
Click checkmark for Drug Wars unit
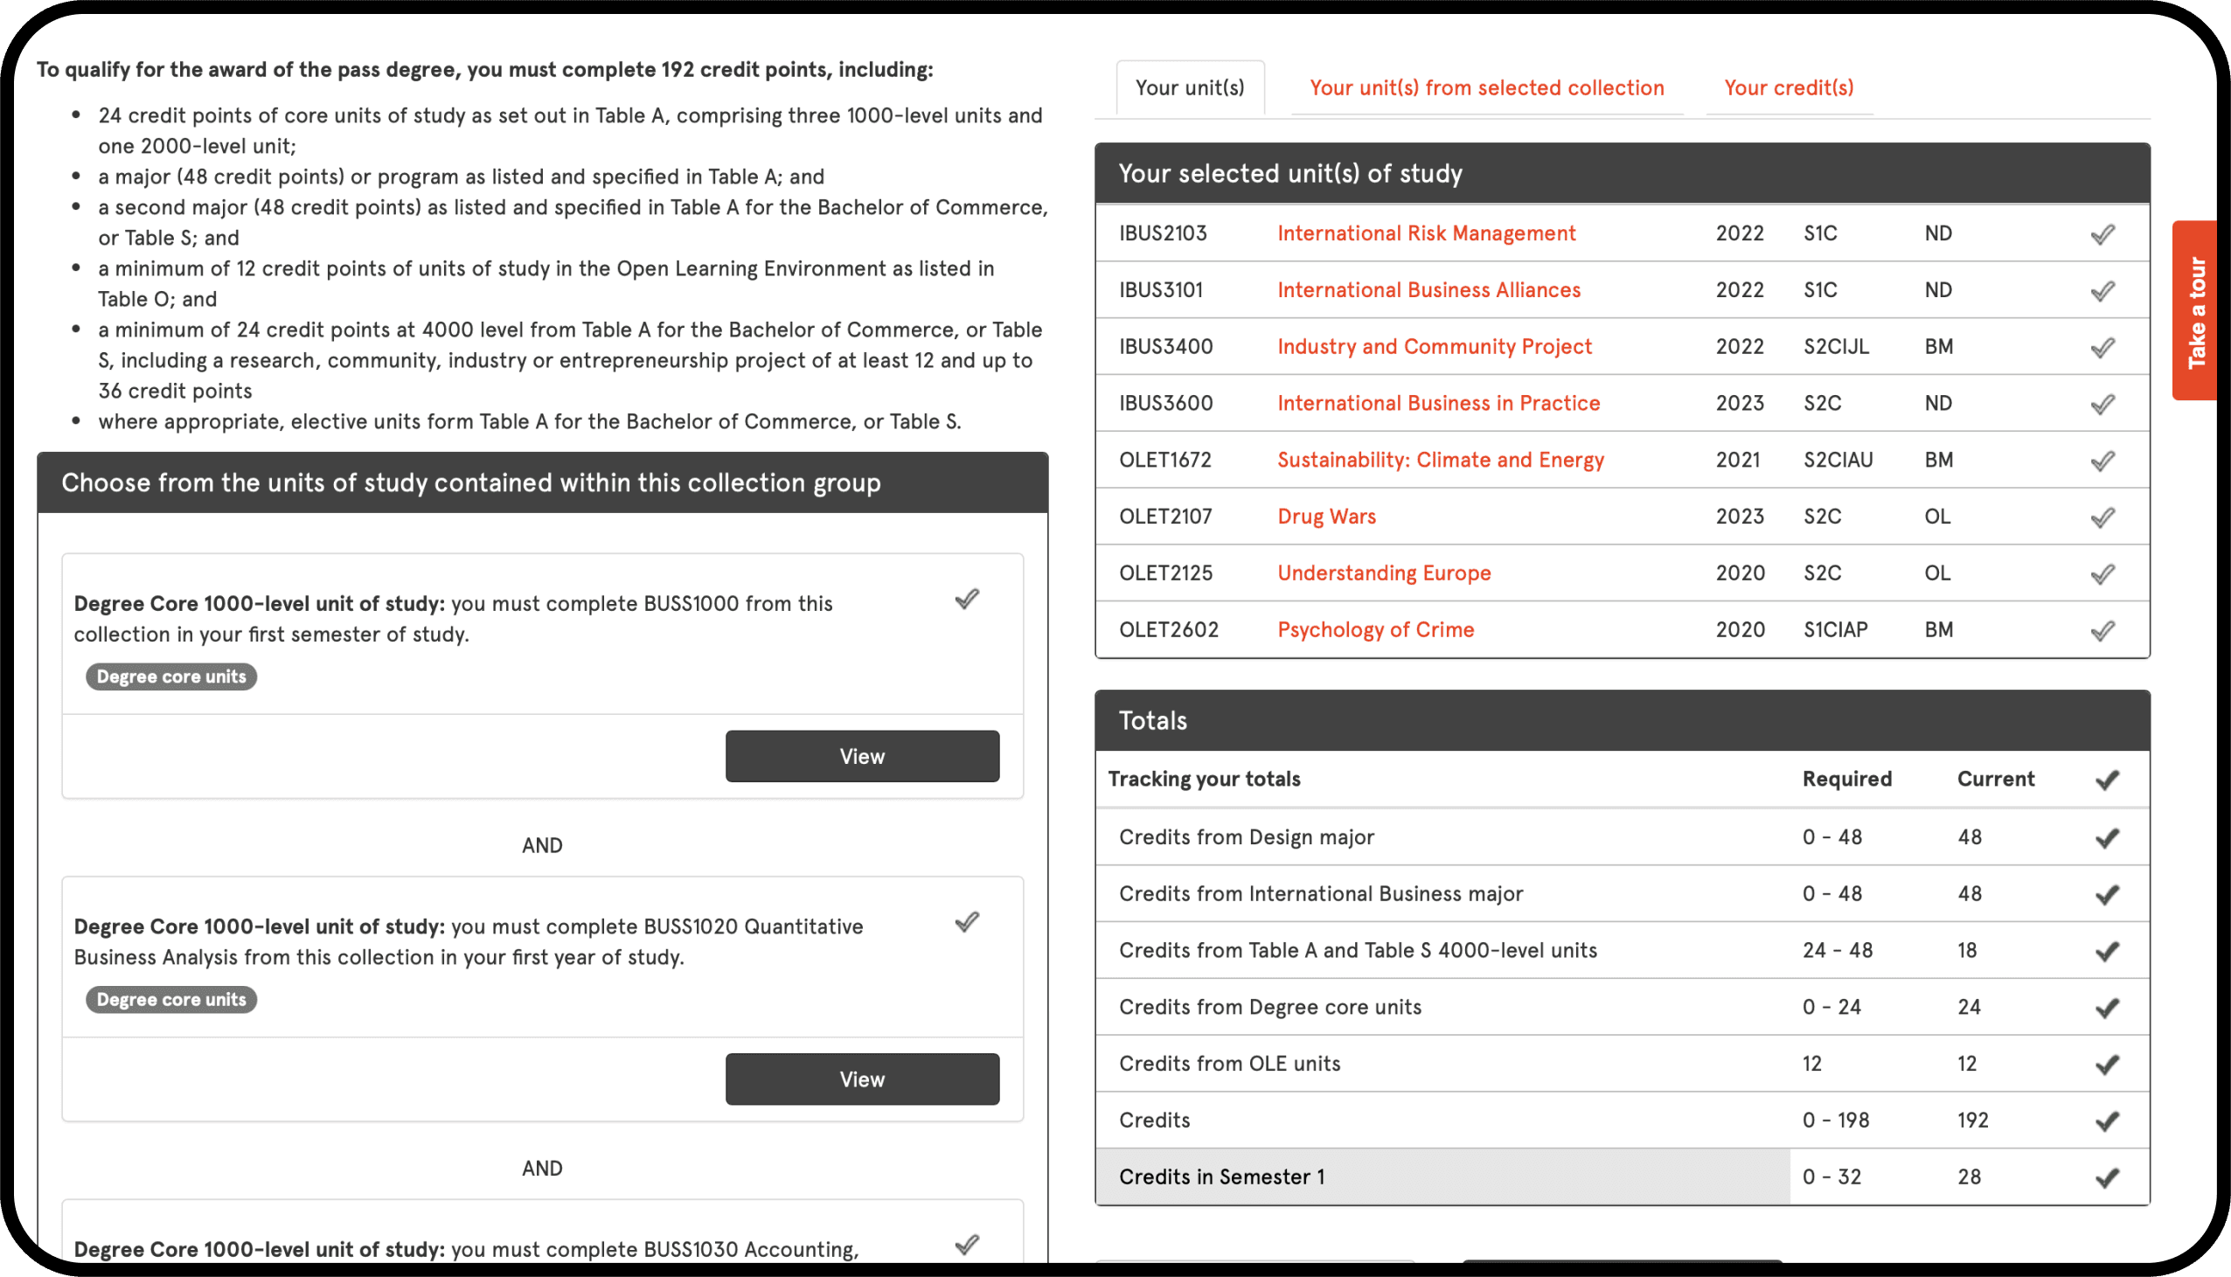[2102, 517]
